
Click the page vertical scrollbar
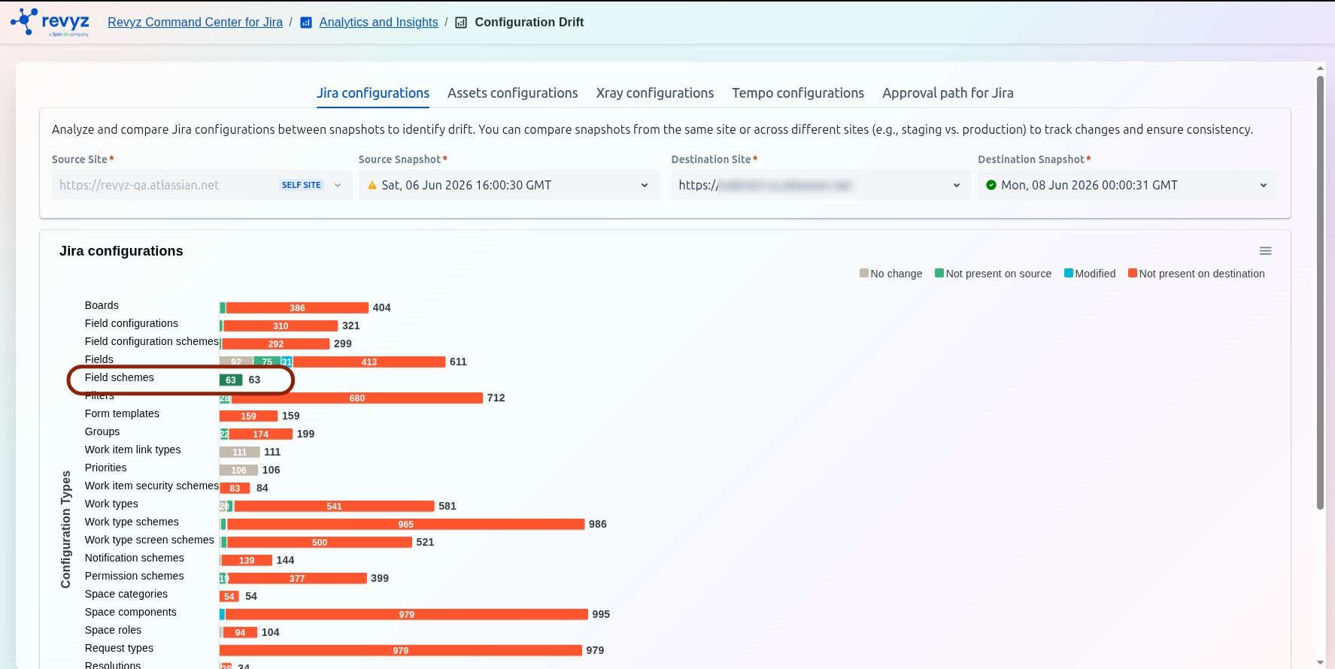(1320, 293)
